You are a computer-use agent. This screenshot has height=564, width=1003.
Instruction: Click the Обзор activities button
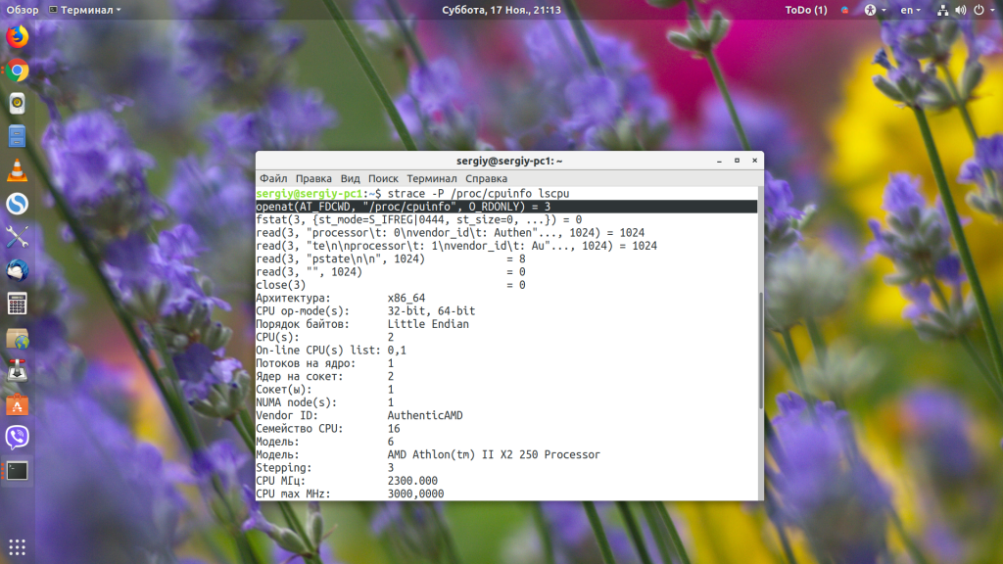[23, 10]
